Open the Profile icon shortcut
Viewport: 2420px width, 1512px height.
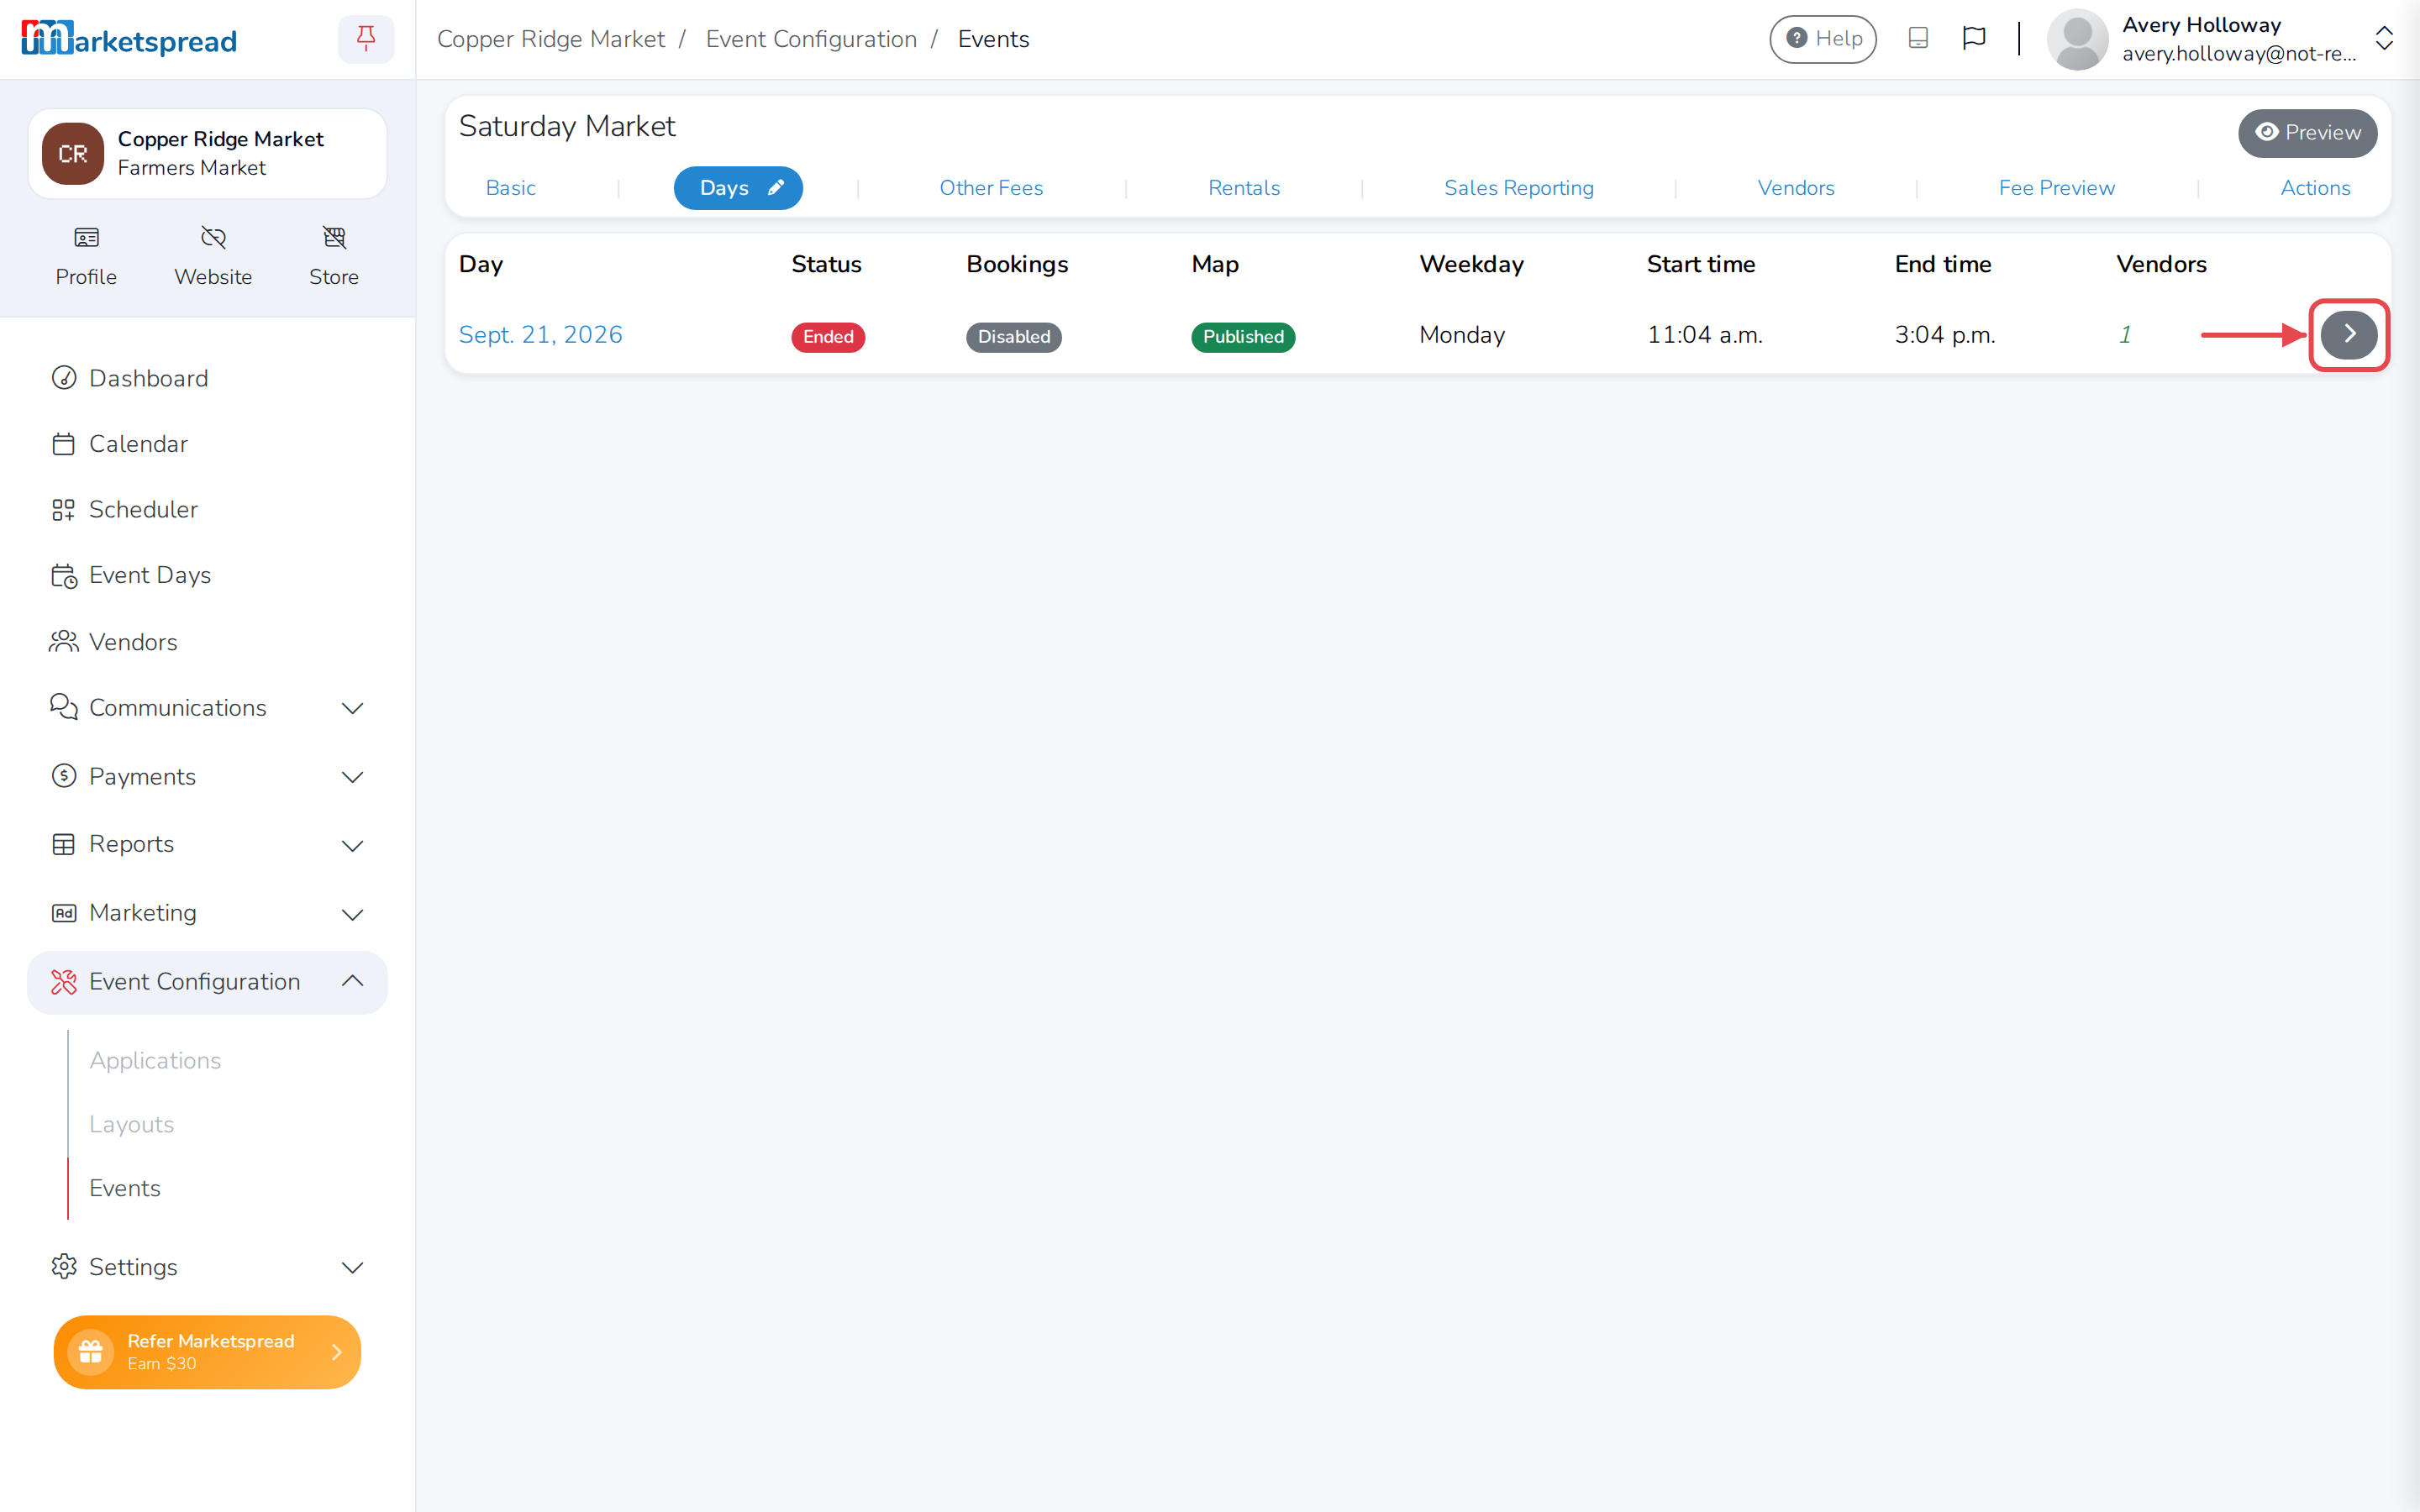86,256
